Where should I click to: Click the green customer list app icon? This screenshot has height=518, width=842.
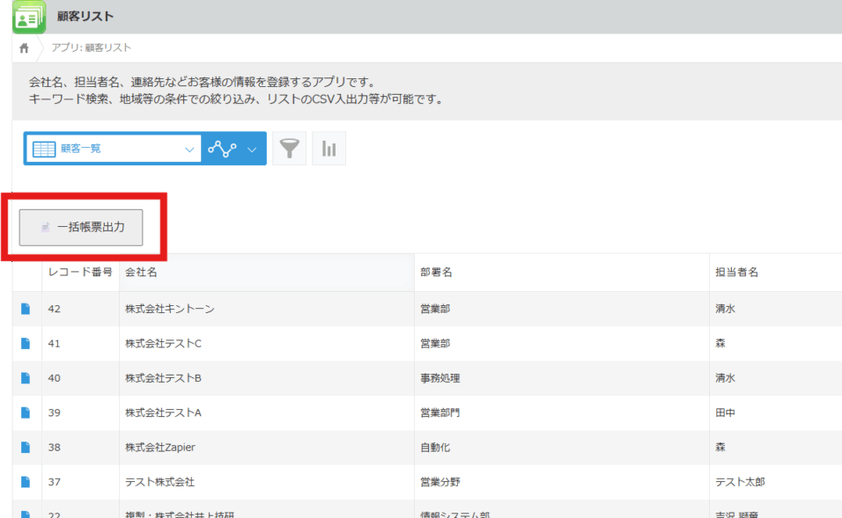point(29,17)
